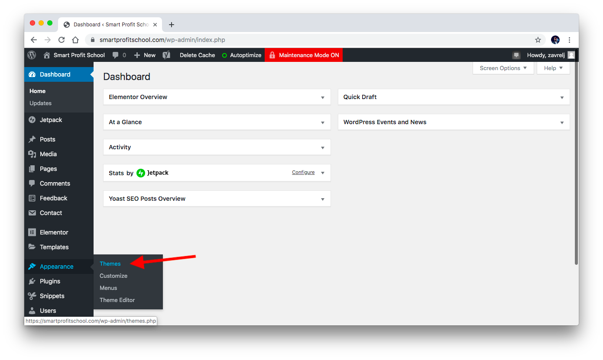Click the Elementor icon in sidebar
The height and width of the screenshot is (360, 603).
tap(32, 232)
